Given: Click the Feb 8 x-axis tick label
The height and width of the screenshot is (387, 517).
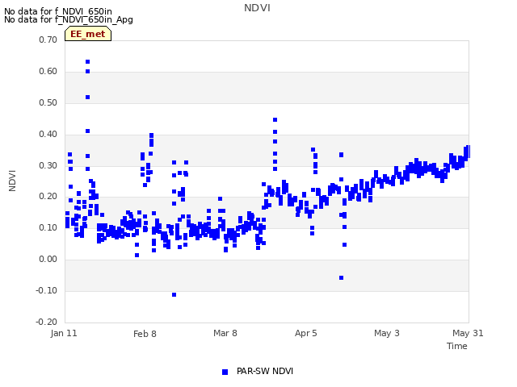Looking at the screenshot, I should [145, 334].
